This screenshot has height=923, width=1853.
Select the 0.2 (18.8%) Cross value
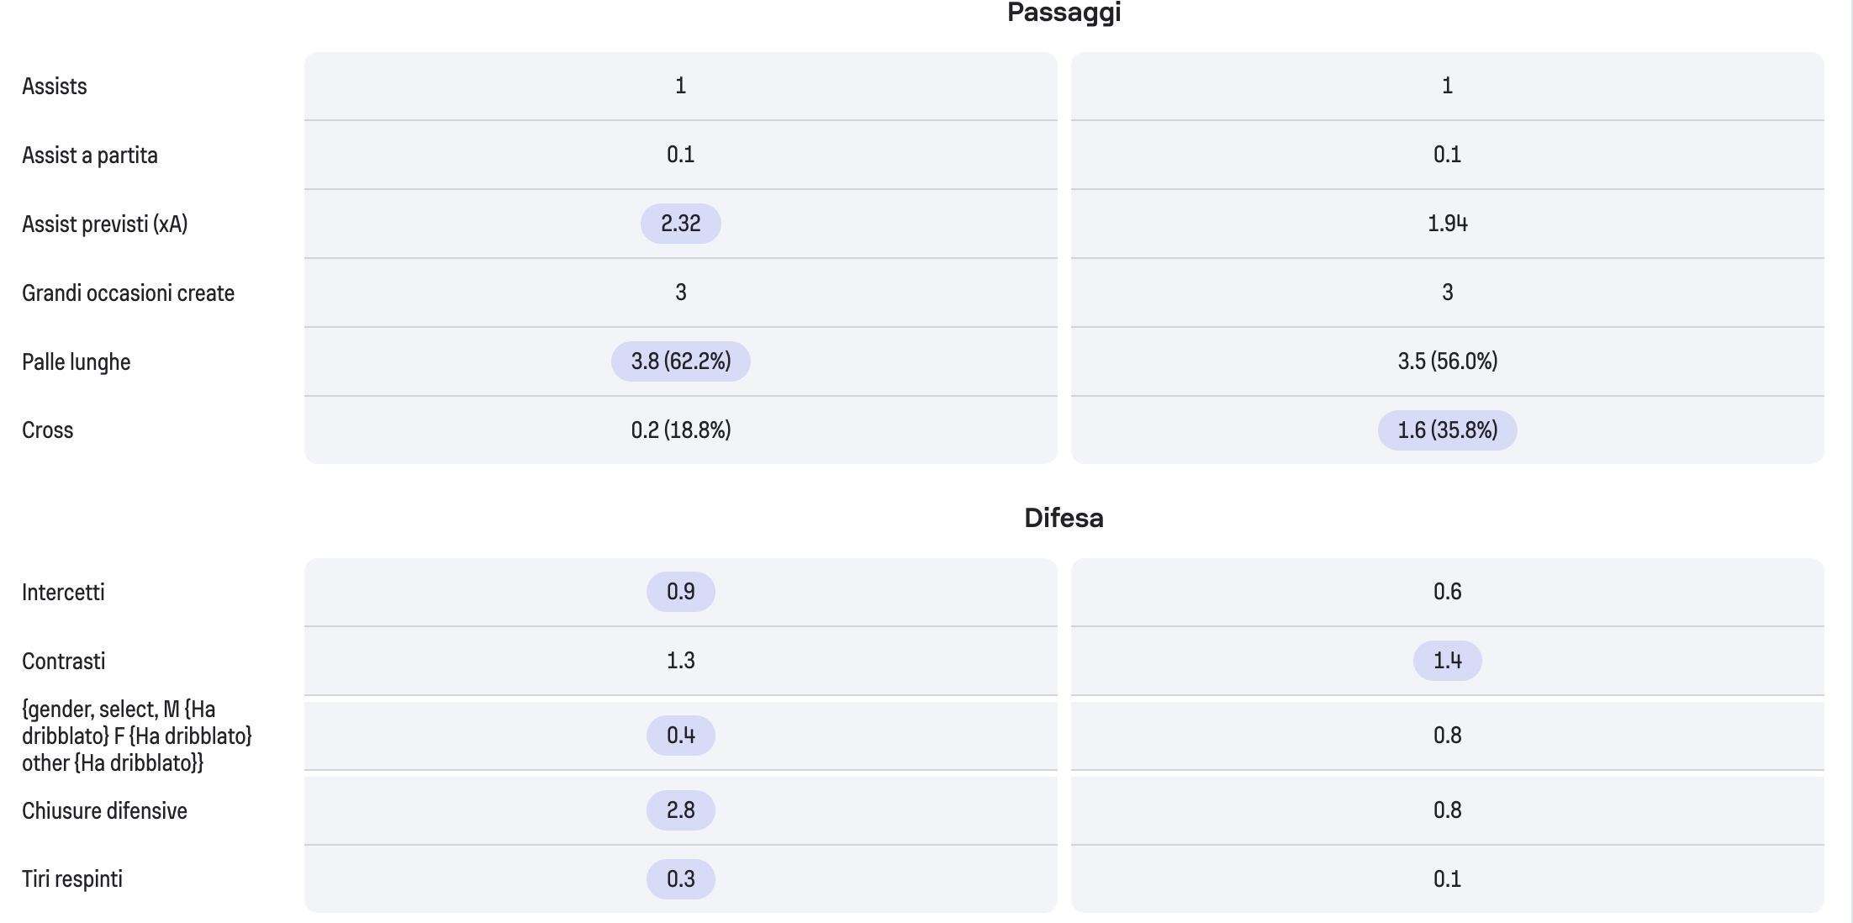pyautogui.click(x=680, y=430)
